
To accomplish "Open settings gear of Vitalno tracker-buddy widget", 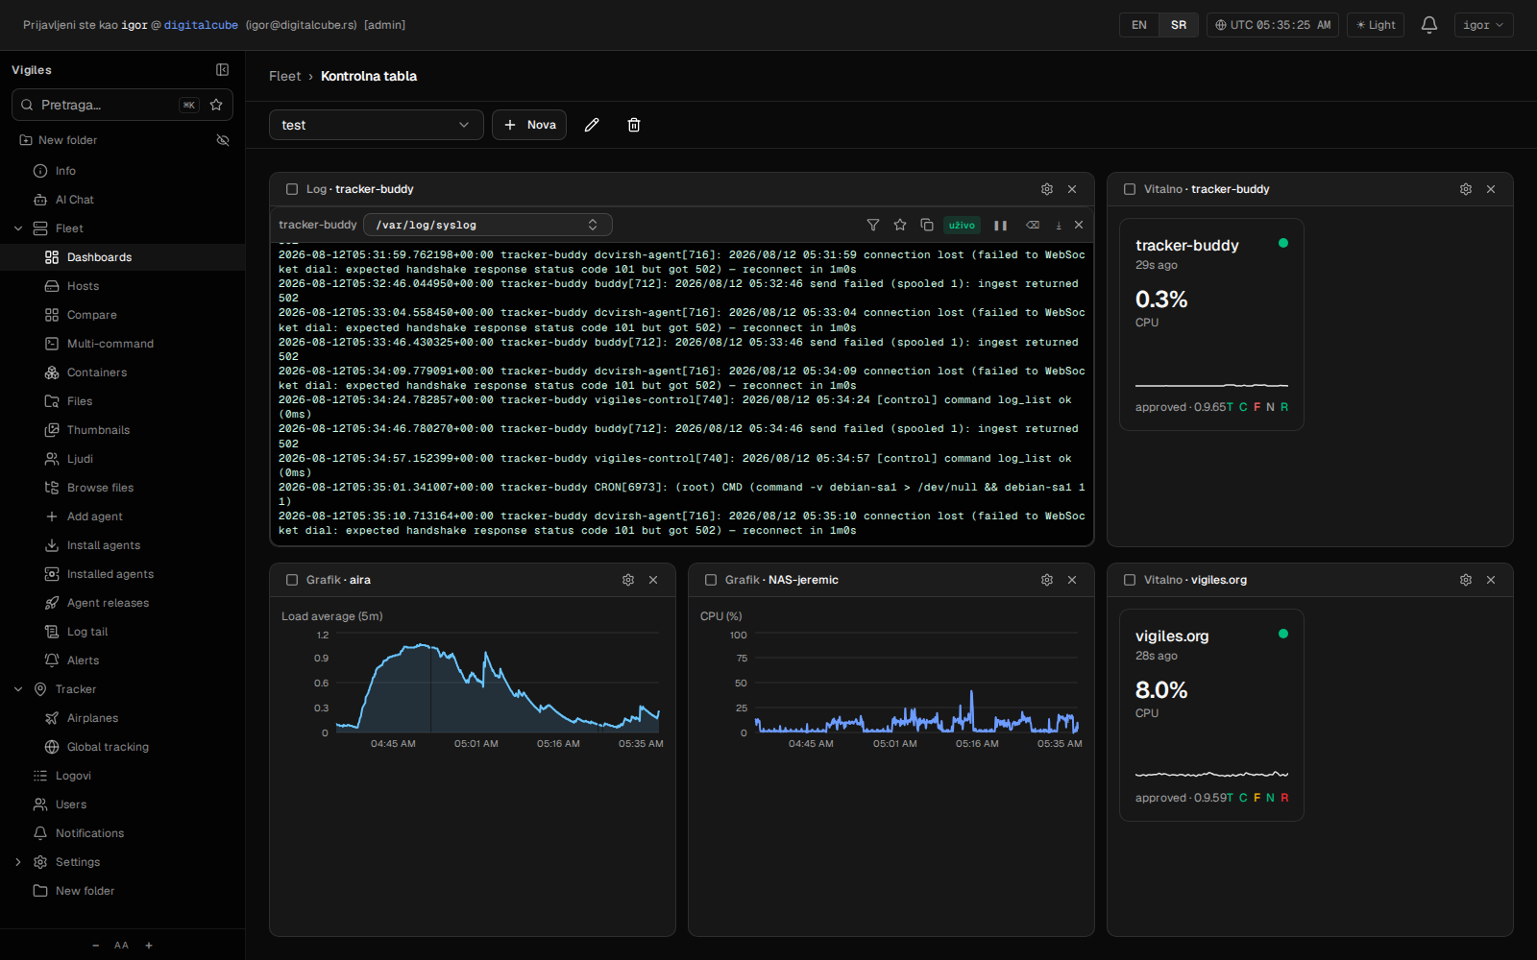I will (x=1466, y=189).
